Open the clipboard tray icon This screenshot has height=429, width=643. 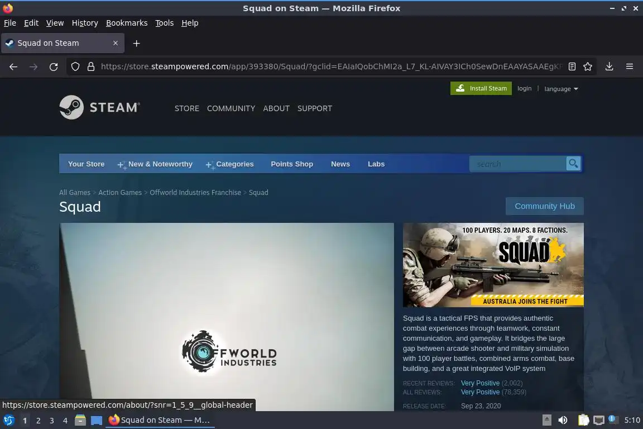583,420
